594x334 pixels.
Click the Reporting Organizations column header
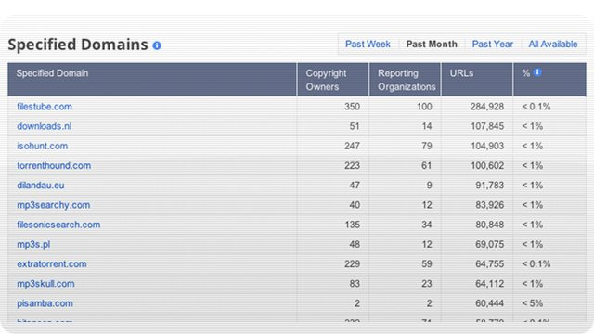point(405,80)
